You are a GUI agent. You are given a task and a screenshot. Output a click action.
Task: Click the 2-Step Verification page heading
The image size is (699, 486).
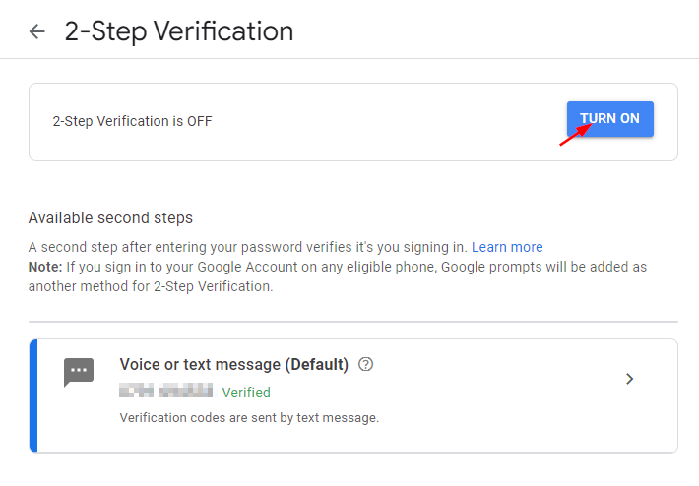(x=179, y=31)
